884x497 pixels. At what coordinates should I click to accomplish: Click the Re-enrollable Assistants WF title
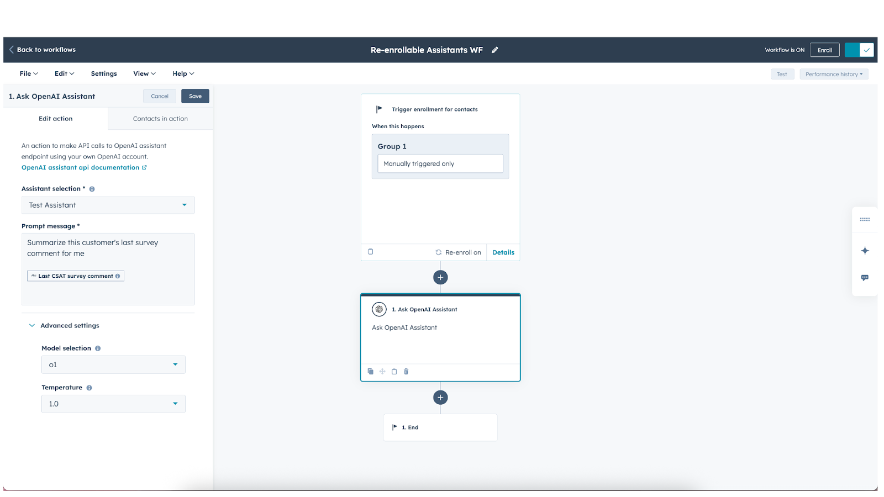pos(427,50)
